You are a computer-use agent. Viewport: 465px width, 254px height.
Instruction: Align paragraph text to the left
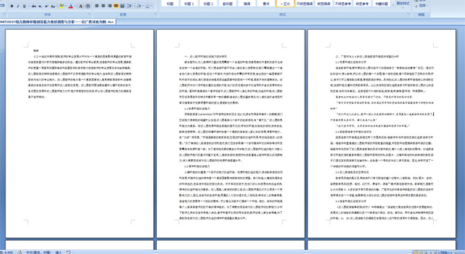pos(96,6)
